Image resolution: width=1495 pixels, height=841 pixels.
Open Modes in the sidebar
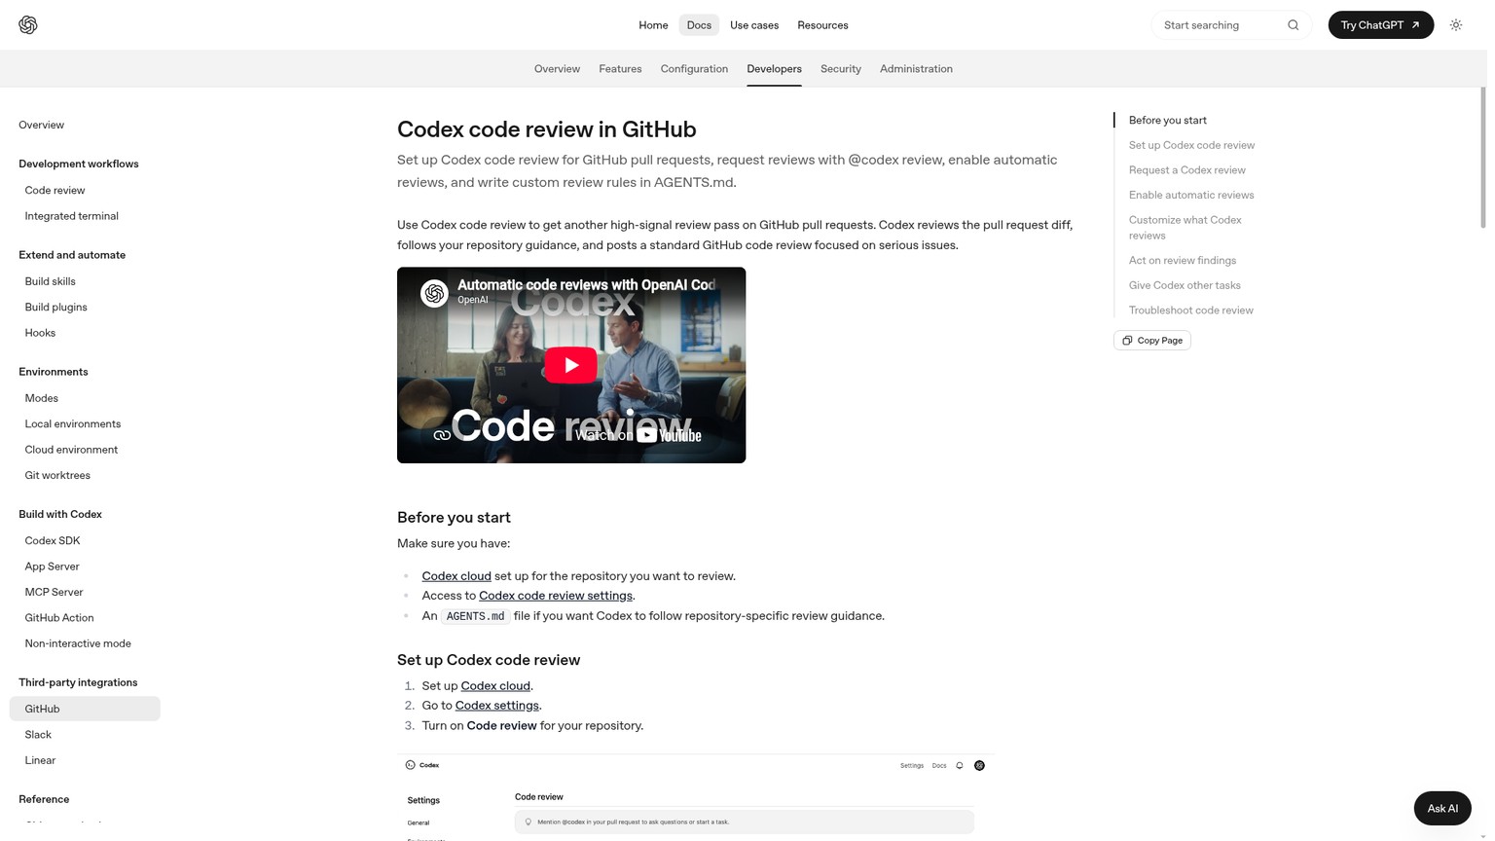41,398
